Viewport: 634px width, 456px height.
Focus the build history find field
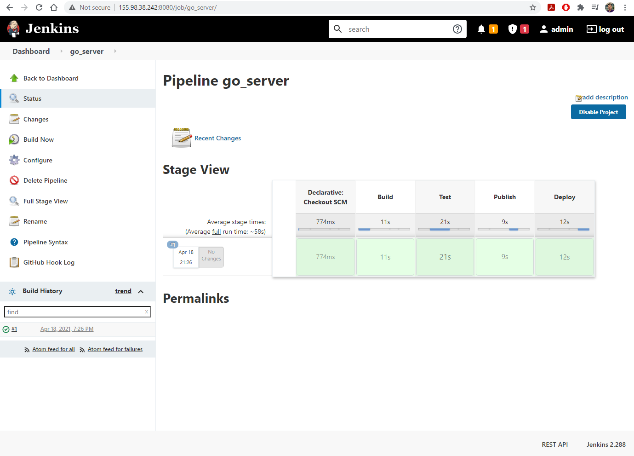[74, 312]
